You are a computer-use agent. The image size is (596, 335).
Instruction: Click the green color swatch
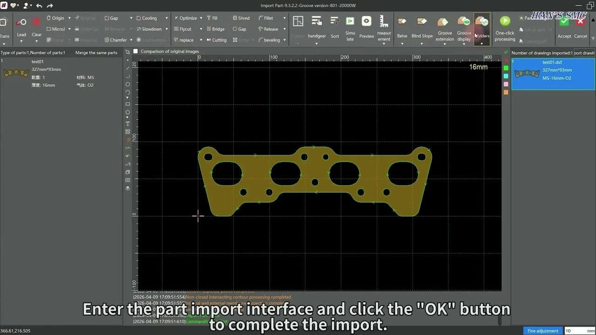click(506, 68)
